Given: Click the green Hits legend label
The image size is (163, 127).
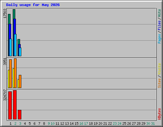Looking at the screenshot, I should click(159, 13).
